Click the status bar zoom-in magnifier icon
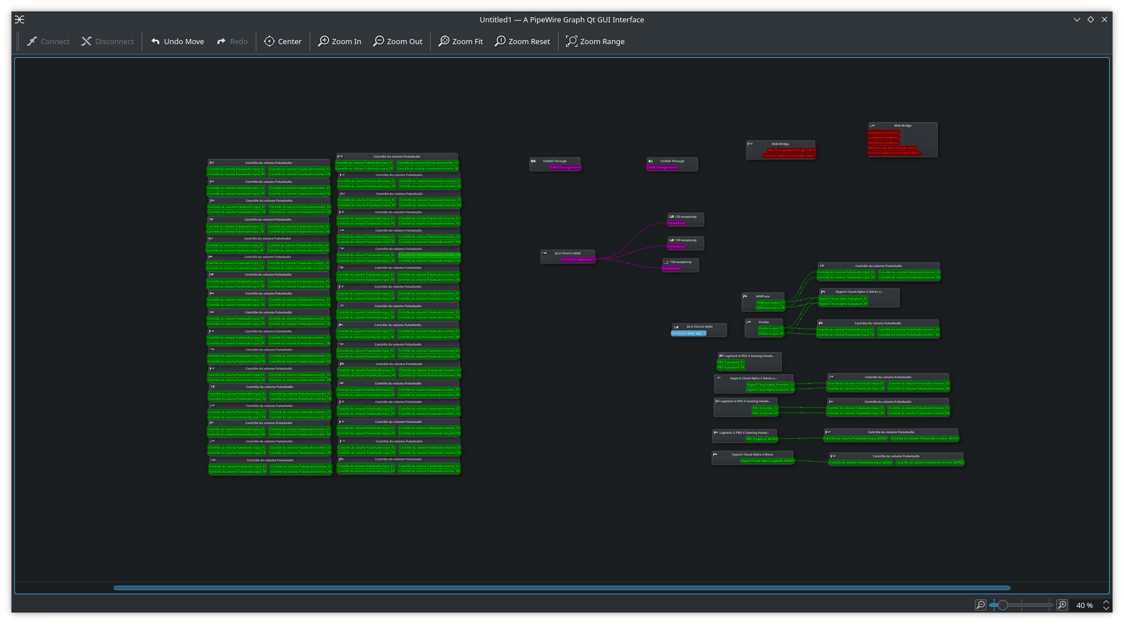 pyautogui.click(x=1062, y=605)
